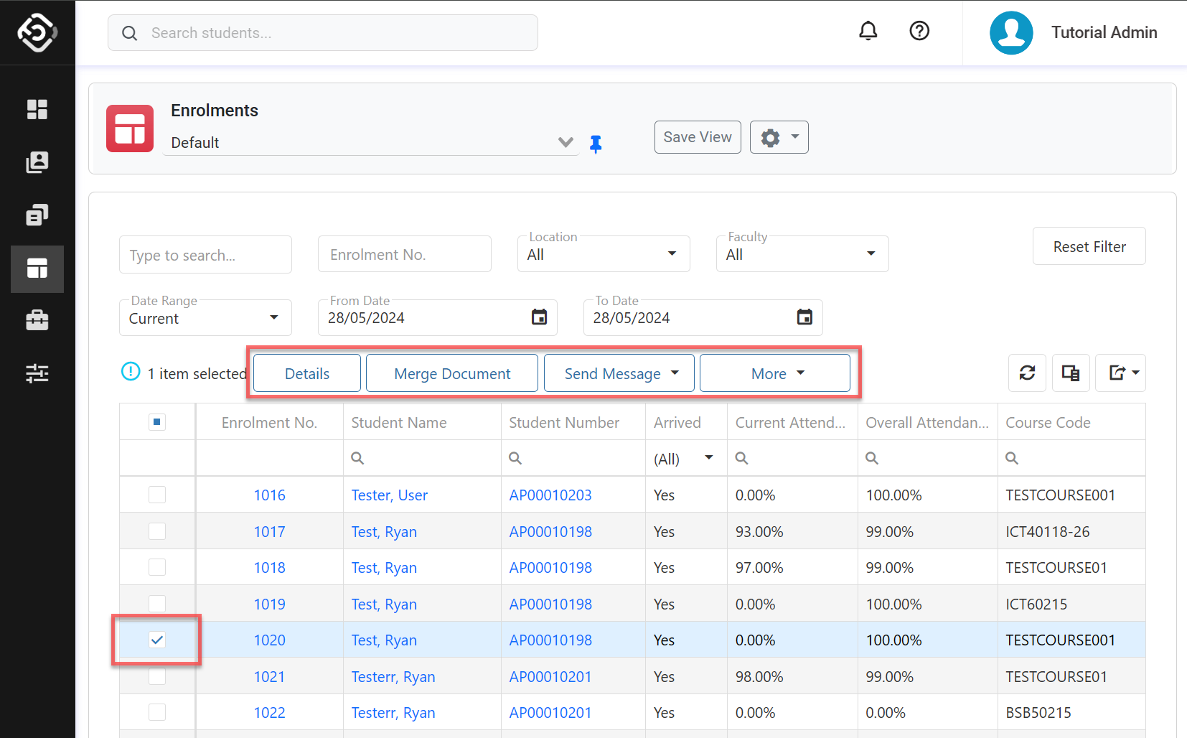Tick the checkbox for enrolment 1019

tap(157, 604)
